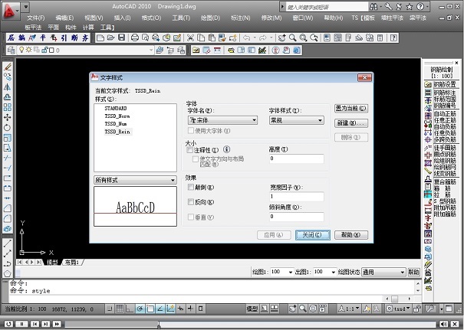Click the 新建 button in dialog
Screen dimensions: 464x330
coord(351,123)
